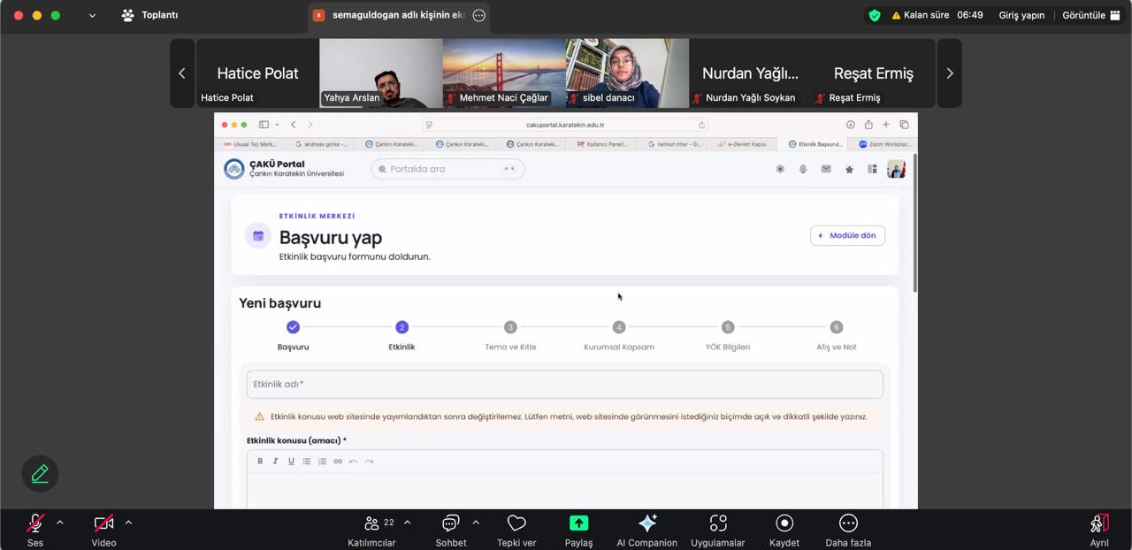The height and width of the screenshot is (550, 1132).
Task: Open portal notifications bell
Action: point(803,169)
